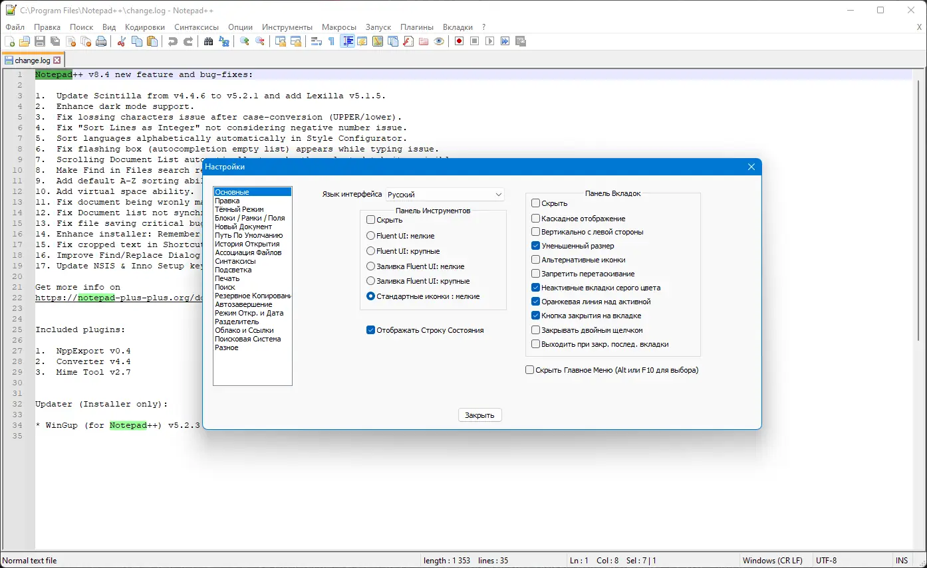
Task: Click the Cut scissors icon
Action: 122,41
